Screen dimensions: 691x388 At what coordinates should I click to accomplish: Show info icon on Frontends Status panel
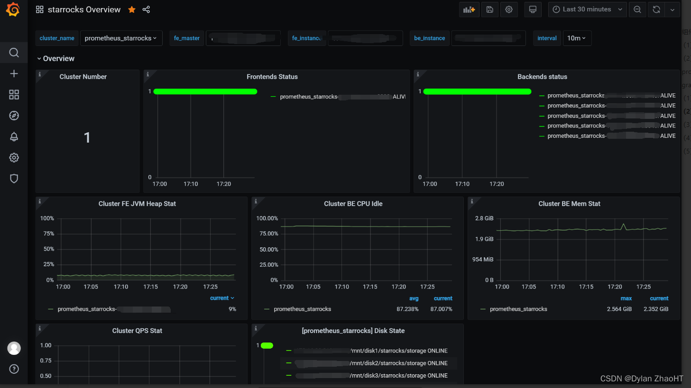tap(147, 74)
